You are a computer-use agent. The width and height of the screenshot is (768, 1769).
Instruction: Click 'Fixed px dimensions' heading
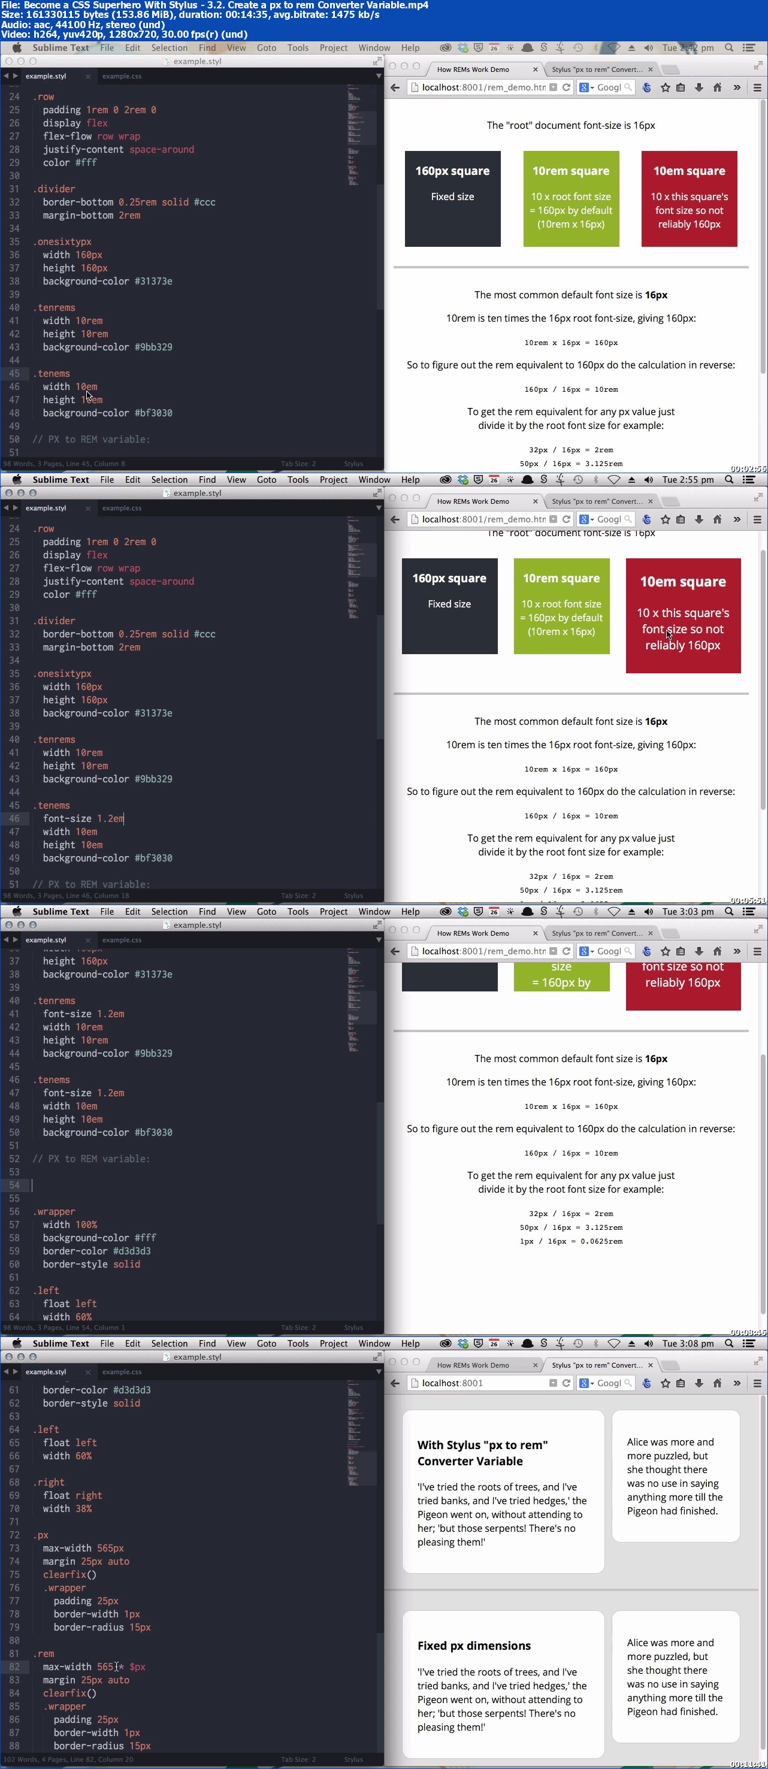coord(474,1646)
